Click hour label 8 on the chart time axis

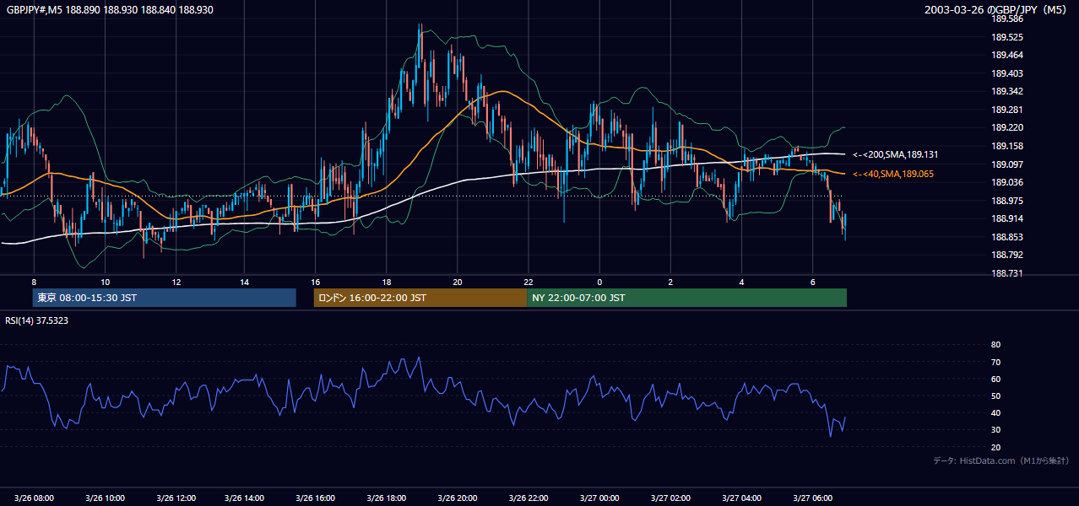pyautogui.click(x=34, y=282)
